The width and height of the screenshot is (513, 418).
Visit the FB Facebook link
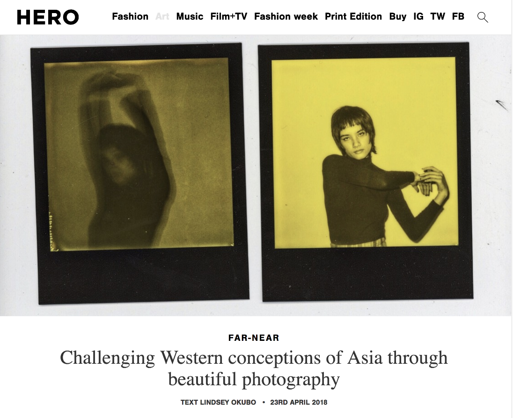click(x=458, y=16)
